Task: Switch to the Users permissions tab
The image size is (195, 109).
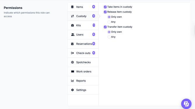Action: [83, 34]
